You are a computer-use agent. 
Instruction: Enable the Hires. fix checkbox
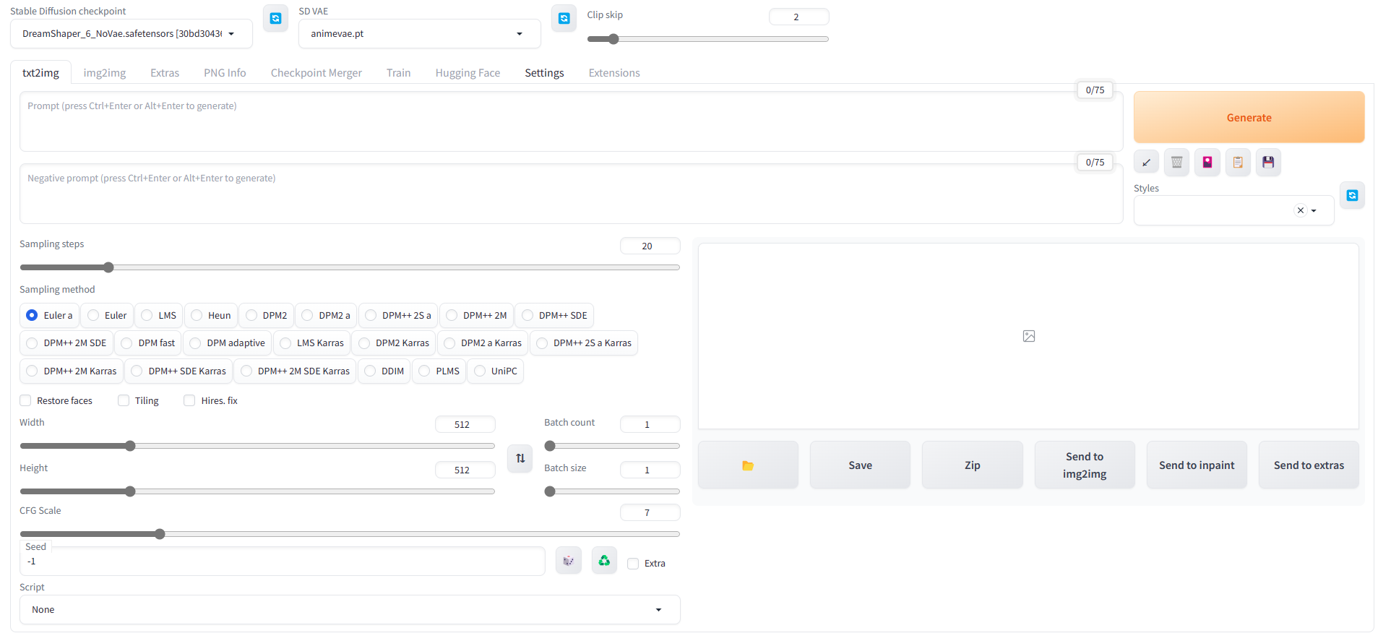coord(189,400)
